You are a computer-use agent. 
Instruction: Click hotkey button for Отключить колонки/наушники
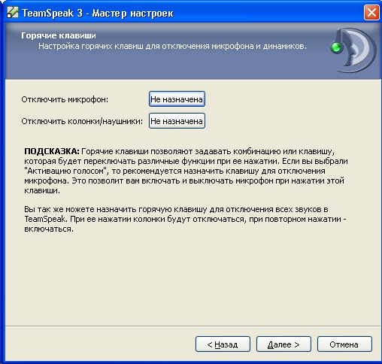177,121
